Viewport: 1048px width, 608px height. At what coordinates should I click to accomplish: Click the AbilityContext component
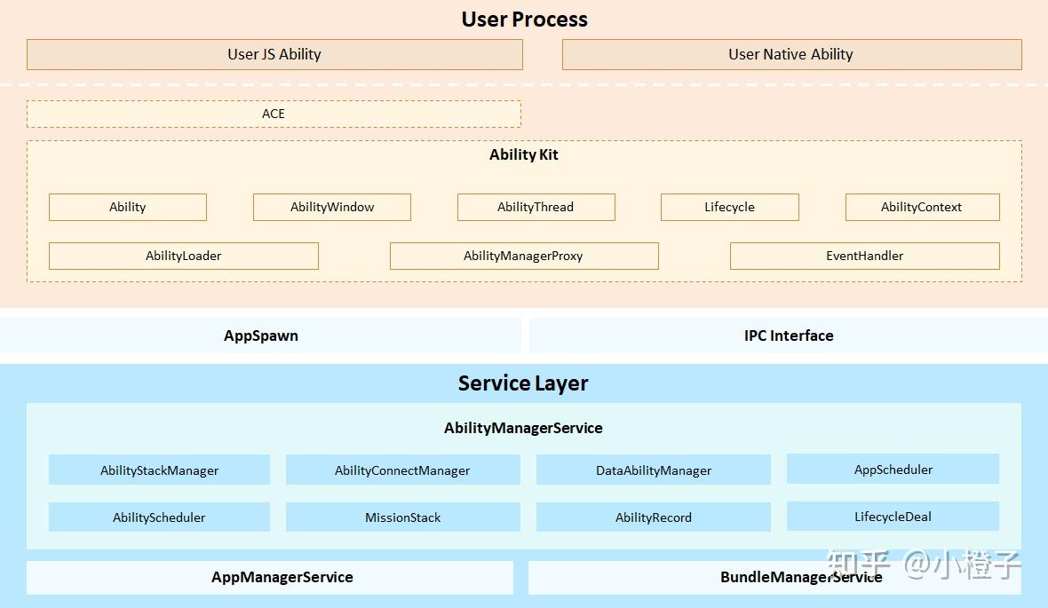coord(922,207)
